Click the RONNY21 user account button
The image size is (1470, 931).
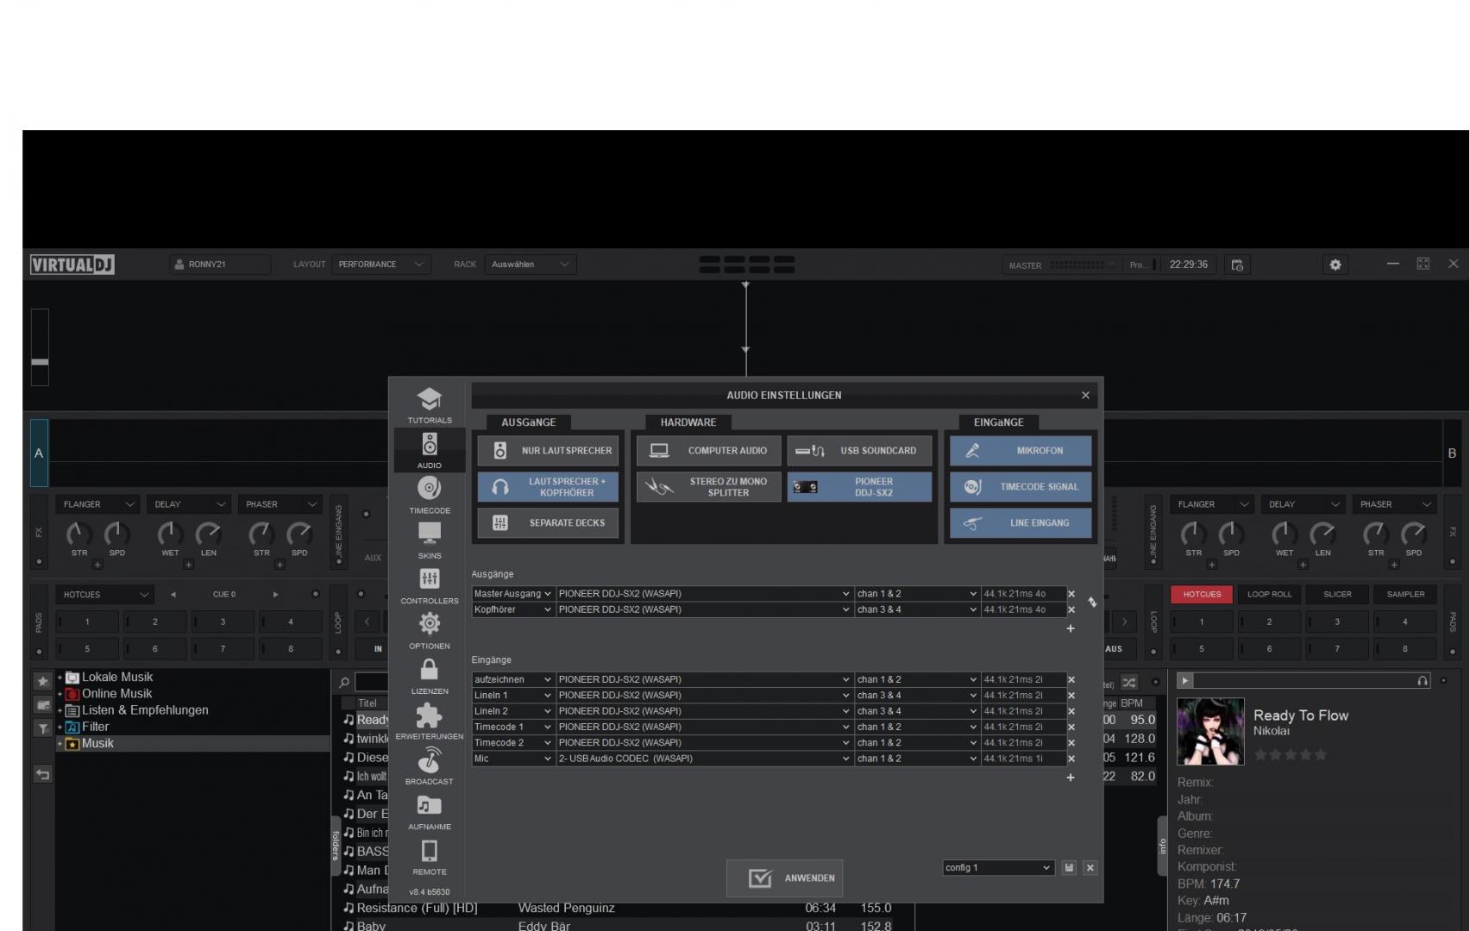pyautogui.click(x=220, y=265)
